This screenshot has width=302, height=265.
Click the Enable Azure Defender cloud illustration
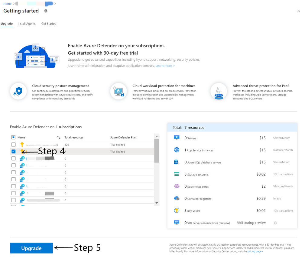37,56
